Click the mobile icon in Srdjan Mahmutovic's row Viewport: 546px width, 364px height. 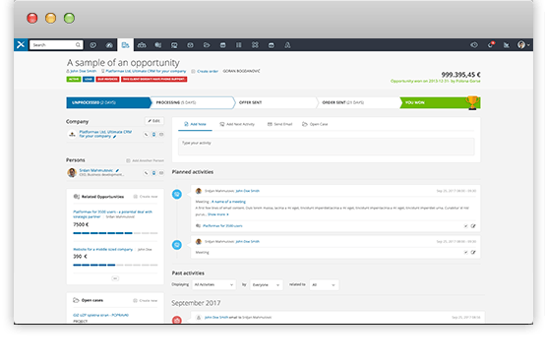153,173
